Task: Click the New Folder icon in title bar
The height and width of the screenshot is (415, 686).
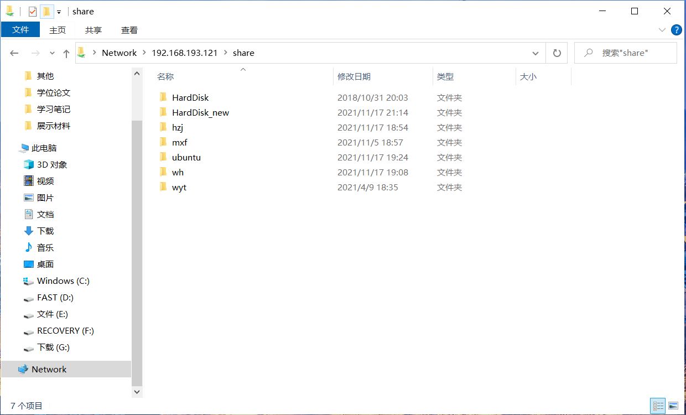Action: (46, 12)
